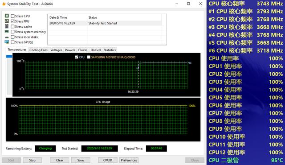Click the Stress system memory RAM icon
The image size is (285, 165).
pos(7,32)
